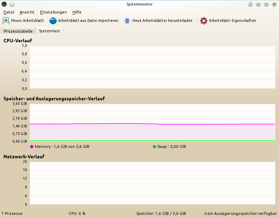This screenshot has width=279, height=218.
Task: Click the CPU: 6 % status bar text
Action: tap(77, 213)
